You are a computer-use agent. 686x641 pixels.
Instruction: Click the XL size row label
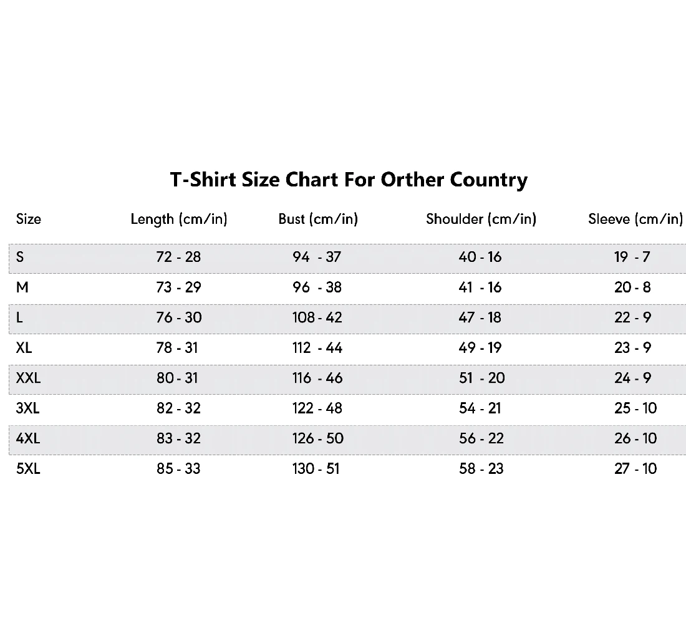tap(24, 348)
